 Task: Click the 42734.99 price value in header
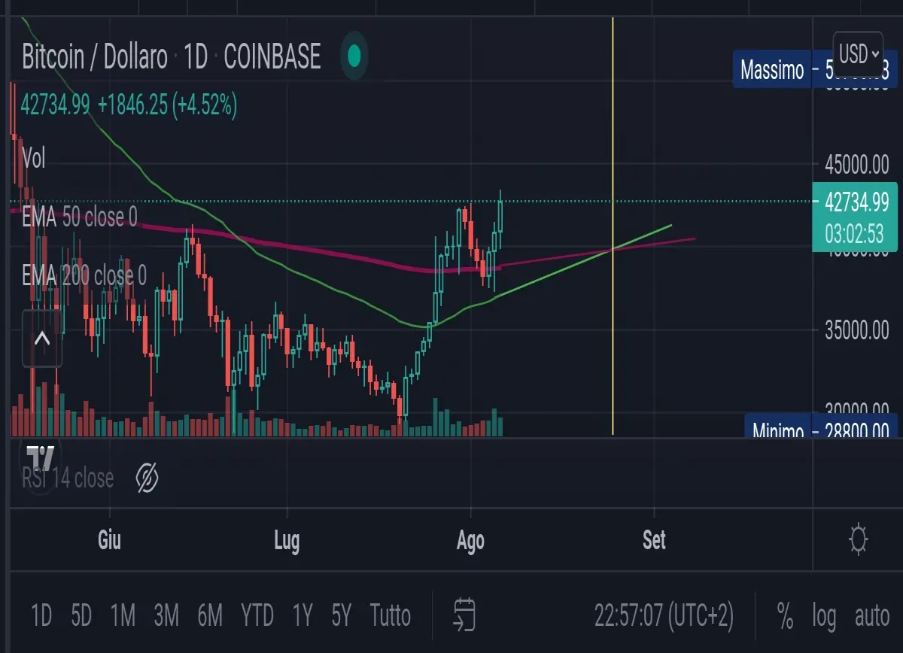[56, 105]
